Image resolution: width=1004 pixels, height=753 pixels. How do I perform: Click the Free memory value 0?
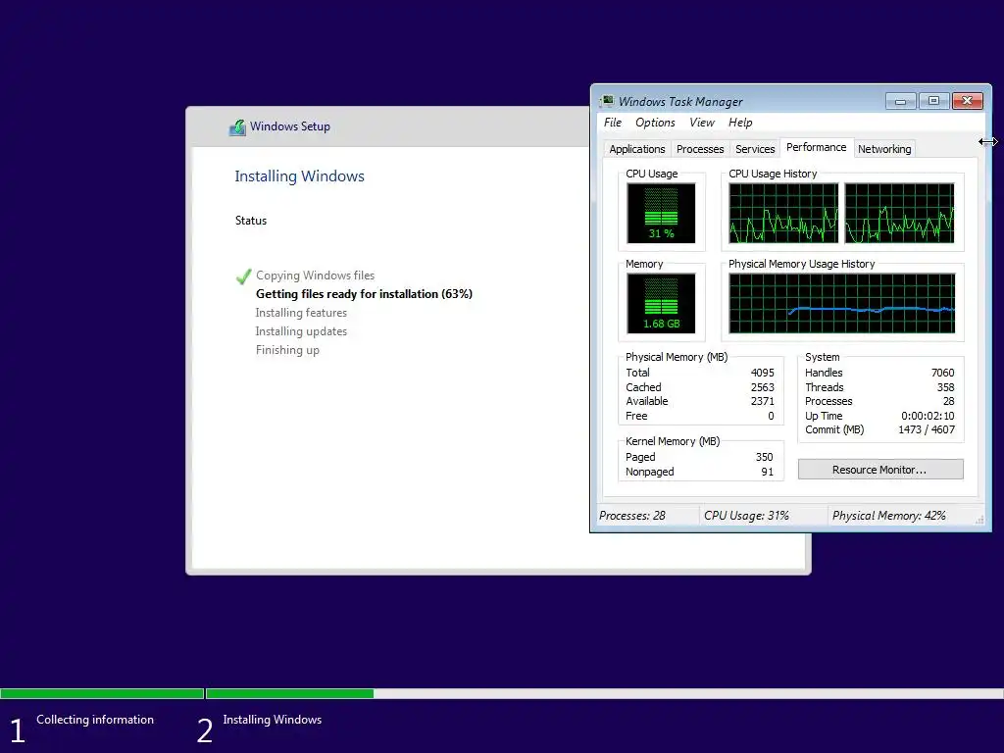click(771, 416)
